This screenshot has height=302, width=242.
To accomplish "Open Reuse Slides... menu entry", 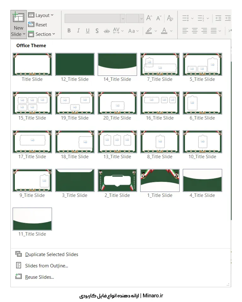I will [121, 277].
